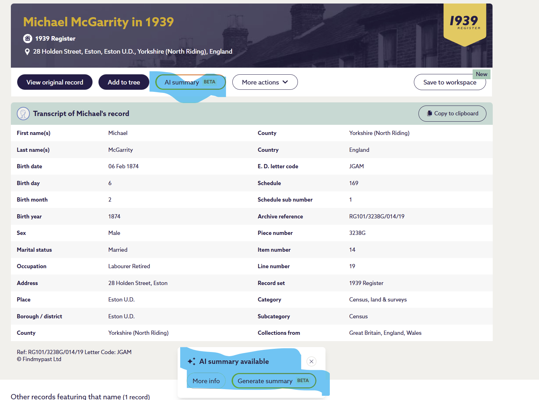The height and width of the screenshot is (400, 539).
Task: Add Michael's record to tree
Action: pyautogui.click(x=124, y=82)
